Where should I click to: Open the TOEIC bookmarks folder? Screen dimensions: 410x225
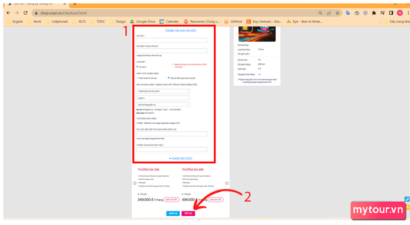click(98, 22)
